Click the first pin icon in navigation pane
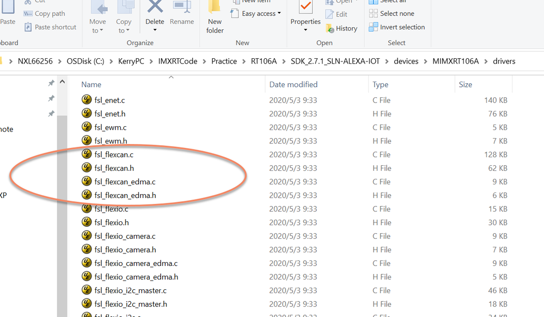 click(51, 83)
